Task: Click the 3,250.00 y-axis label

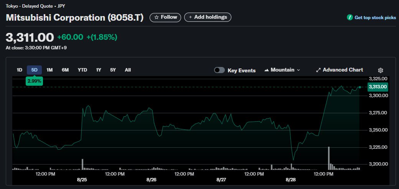Action: (x=378, y=130)
